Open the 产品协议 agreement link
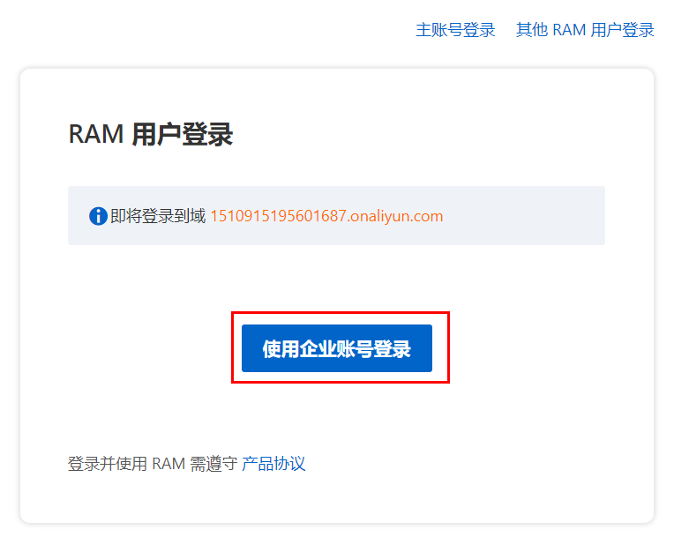Image resolution: width=689 pixels, height=552 pixels. click(x=273, y=464)
